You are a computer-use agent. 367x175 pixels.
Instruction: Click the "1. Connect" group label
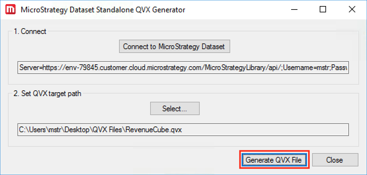(x=30, y=31)
